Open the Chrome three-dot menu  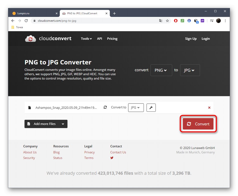pyautogui.click(x=225, y=21)
